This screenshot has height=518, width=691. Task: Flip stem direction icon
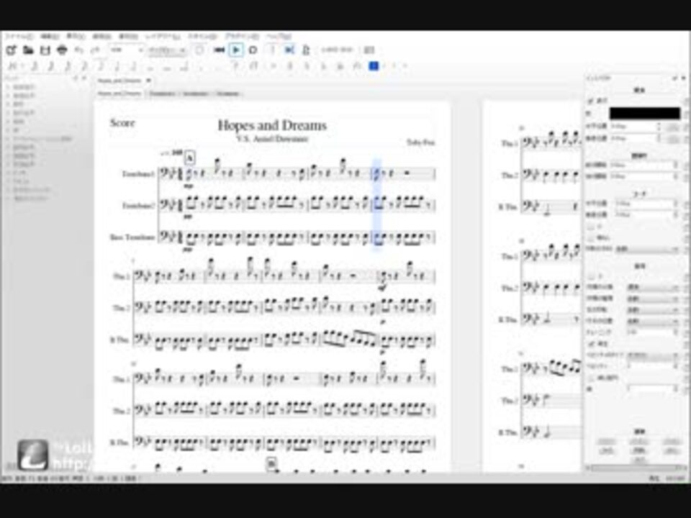357,66
